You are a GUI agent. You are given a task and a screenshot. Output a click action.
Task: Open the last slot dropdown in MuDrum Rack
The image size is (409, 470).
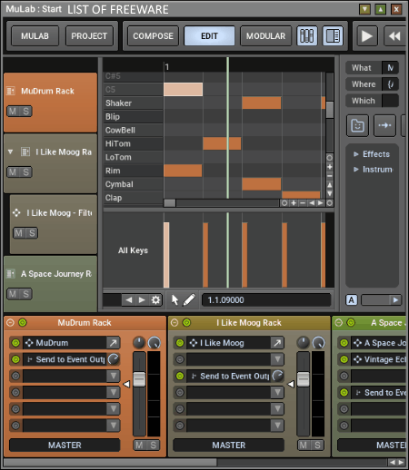114,426
